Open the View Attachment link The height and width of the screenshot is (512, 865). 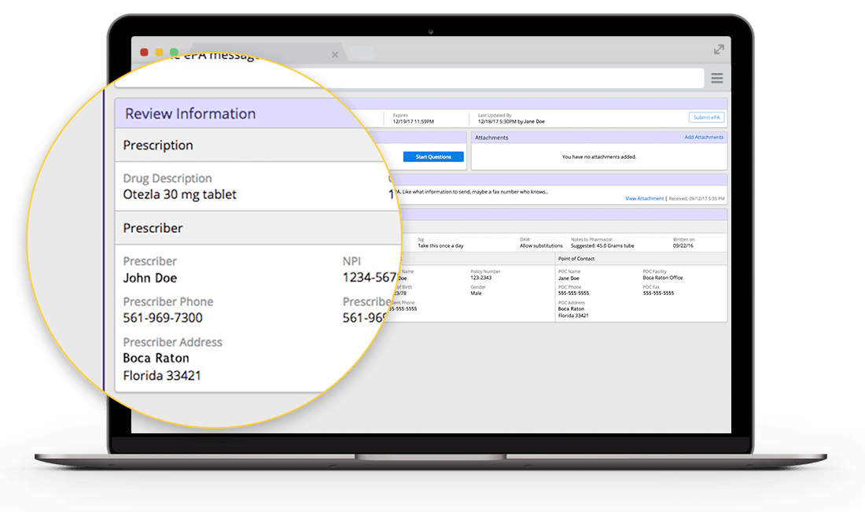click(x=644, y=198)
